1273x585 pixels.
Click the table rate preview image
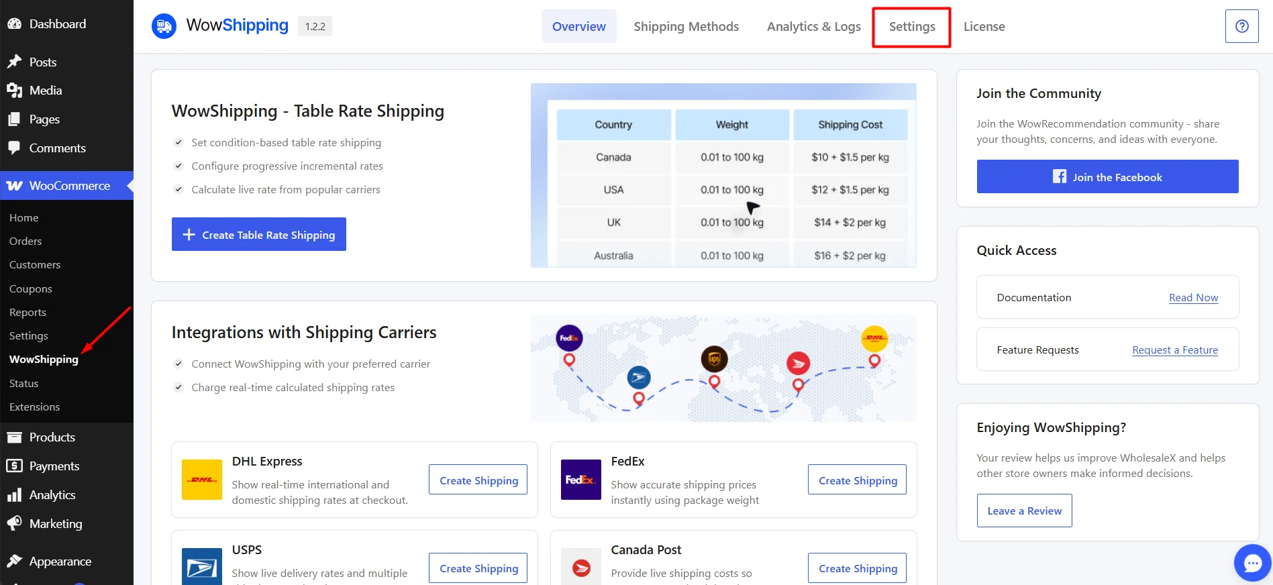723,175
